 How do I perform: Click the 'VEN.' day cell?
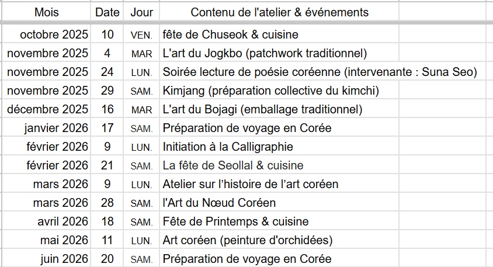coord(141,35)
